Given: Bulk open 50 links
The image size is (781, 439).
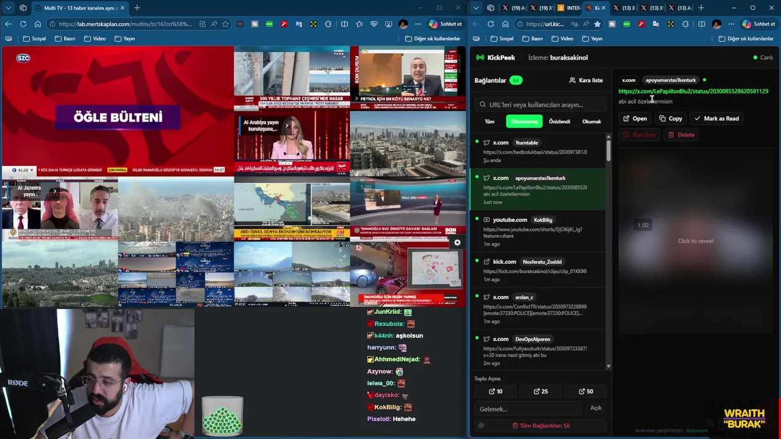Looking at the screenshot, I should click(x=585, y=391).
